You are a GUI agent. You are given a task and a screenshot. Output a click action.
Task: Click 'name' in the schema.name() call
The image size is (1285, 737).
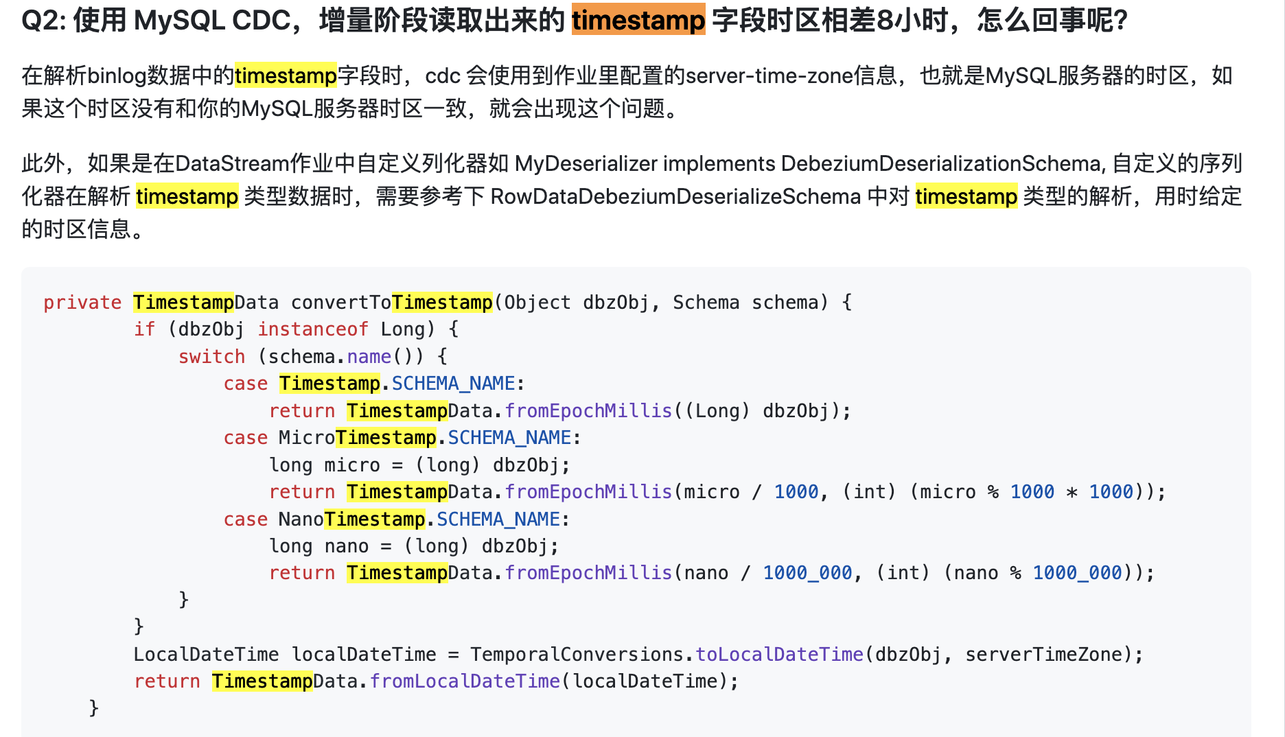click(x=369, y=357)
